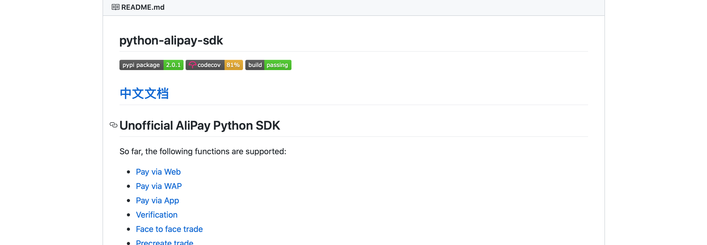707x245 pixels.
Task: Click the 81% coverage value
Action: point(233,65)
